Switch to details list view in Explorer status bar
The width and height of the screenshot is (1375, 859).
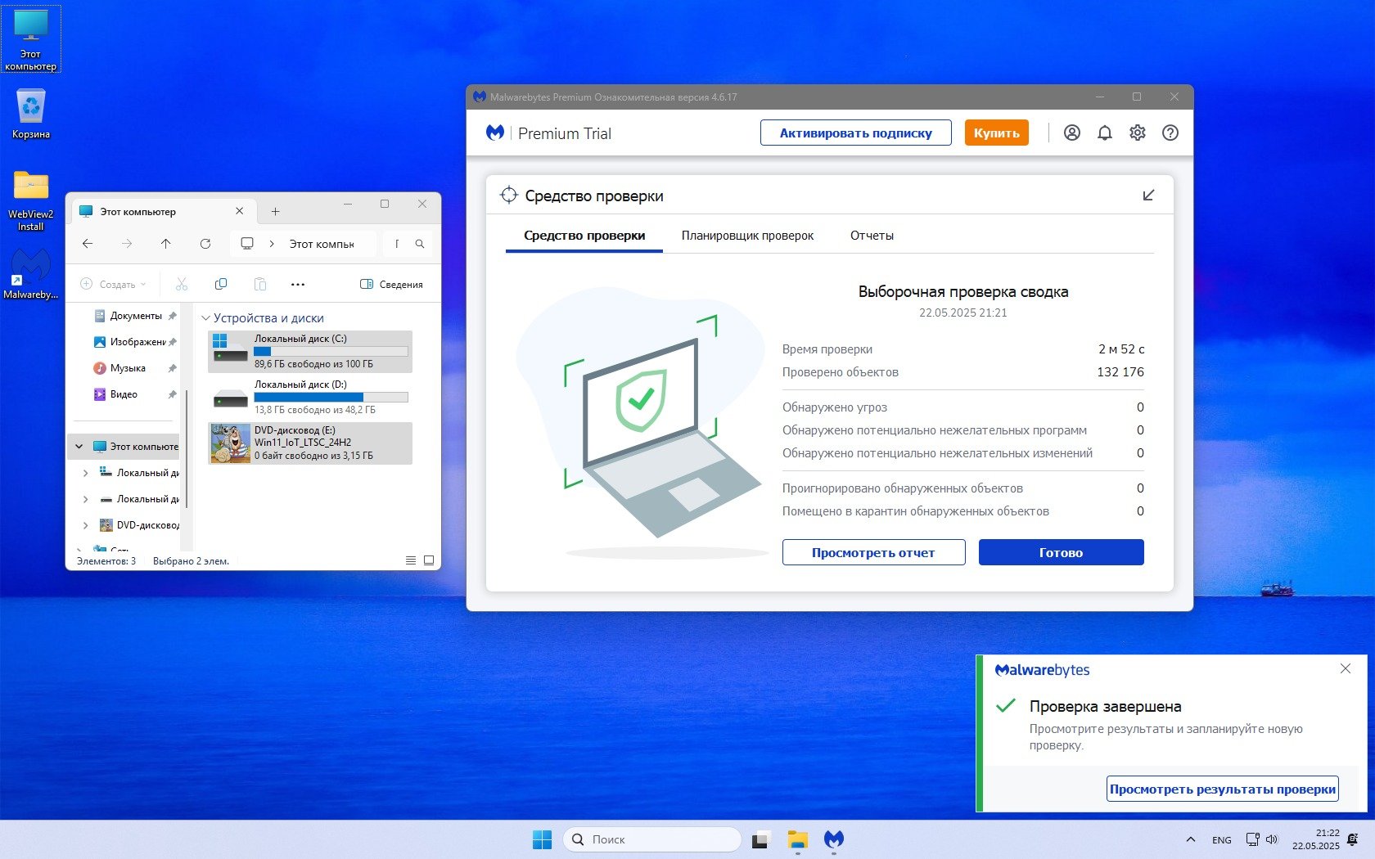point(411,560)
